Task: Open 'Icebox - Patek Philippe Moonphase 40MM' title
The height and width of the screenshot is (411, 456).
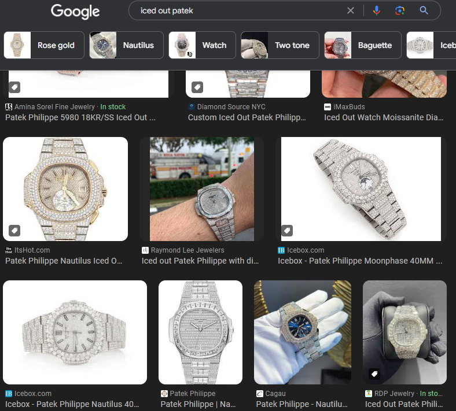Action: pos(360,261)
